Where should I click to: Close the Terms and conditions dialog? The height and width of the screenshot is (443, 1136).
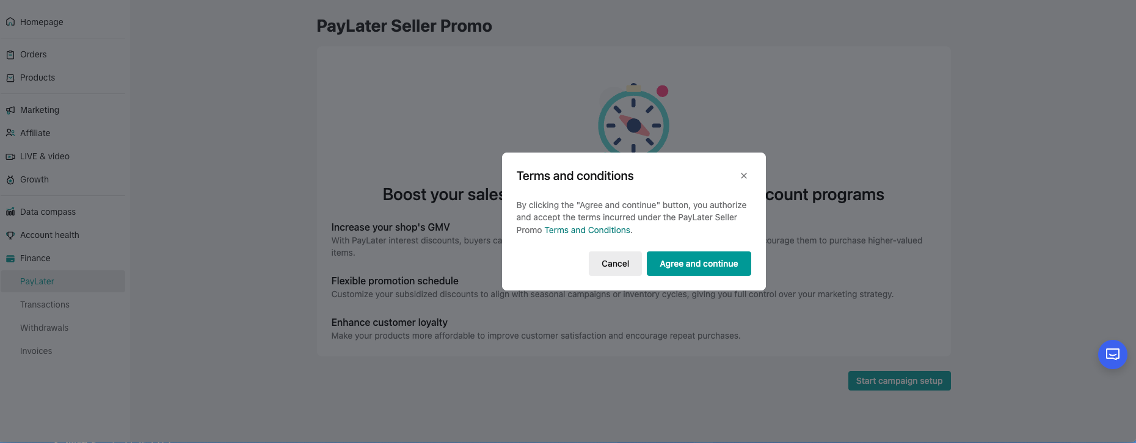[x=743, y=176]
